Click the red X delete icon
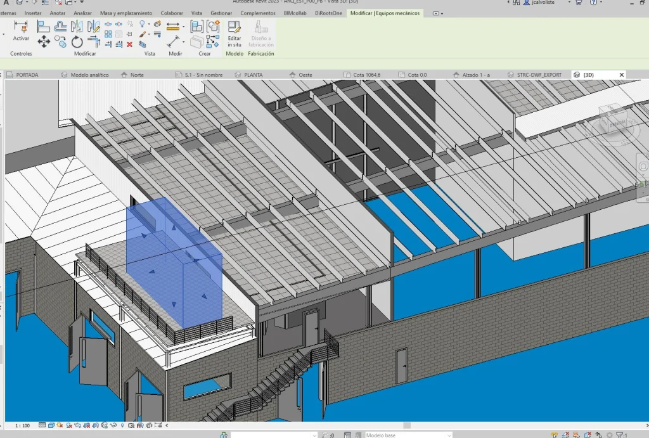Image resolution: width=649 pixels, height=438 pixels. pyautogui.click(x=129, y=44)
